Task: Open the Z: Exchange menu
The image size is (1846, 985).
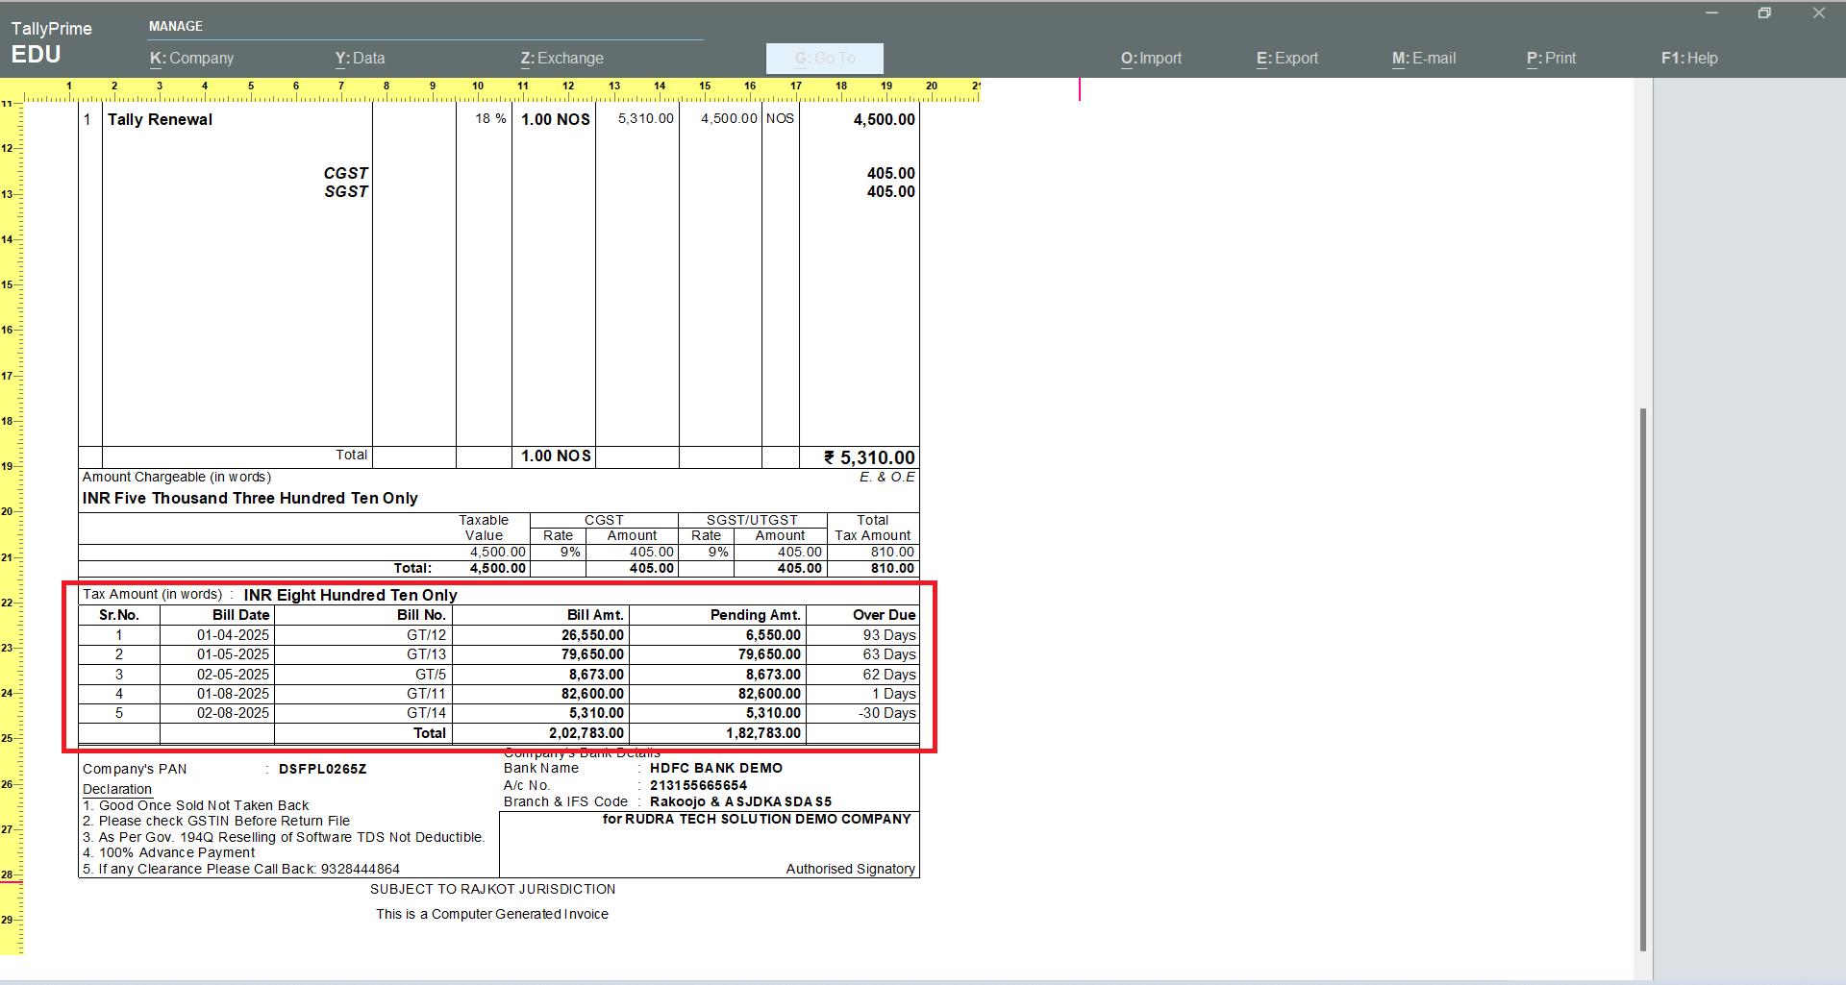Action: 561,59
